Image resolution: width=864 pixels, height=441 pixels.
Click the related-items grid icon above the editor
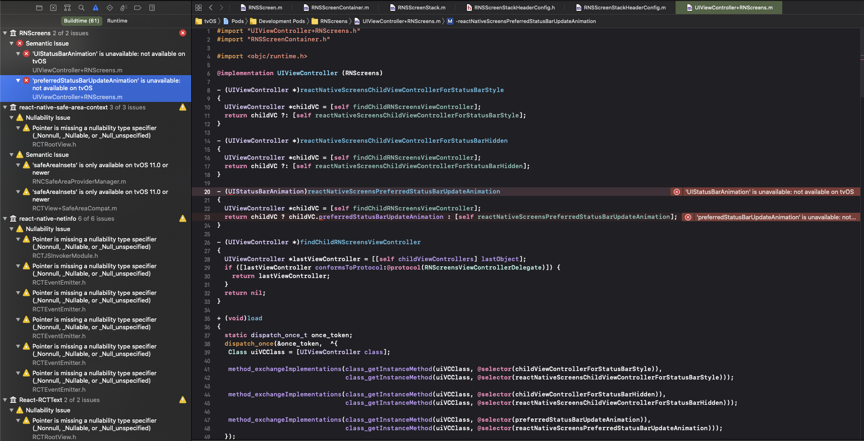click(198, 8)
